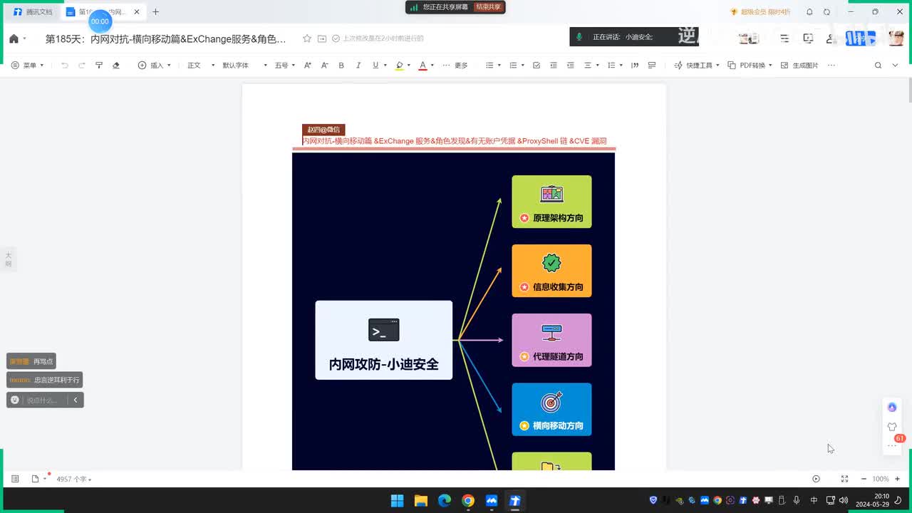
Task: Click the volume icon in system tray
Action: point(844,500)
